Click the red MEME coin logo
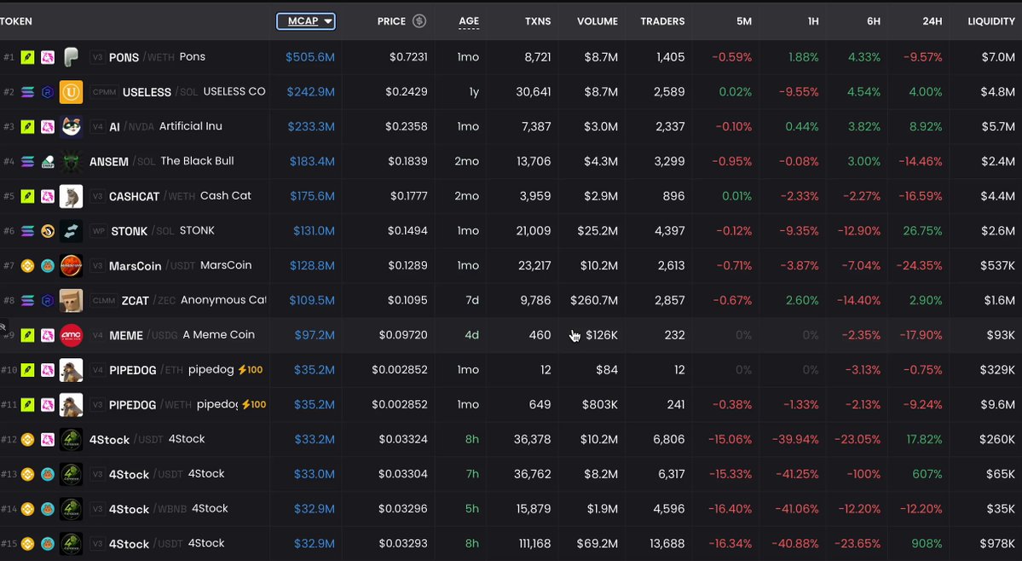This screenshot has height=561, width=1022. point(71,335)
